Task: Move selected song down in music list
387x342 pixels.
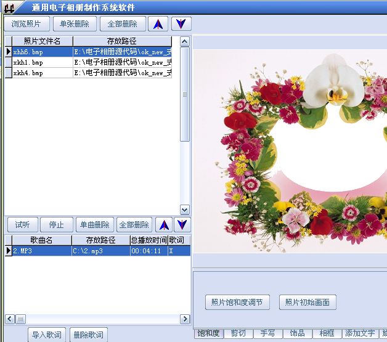Action: point(182,225)
